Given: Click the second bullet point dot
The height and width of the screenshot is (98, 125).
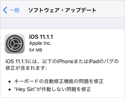Looking at the screenshot, I should [x=10, y=90].
